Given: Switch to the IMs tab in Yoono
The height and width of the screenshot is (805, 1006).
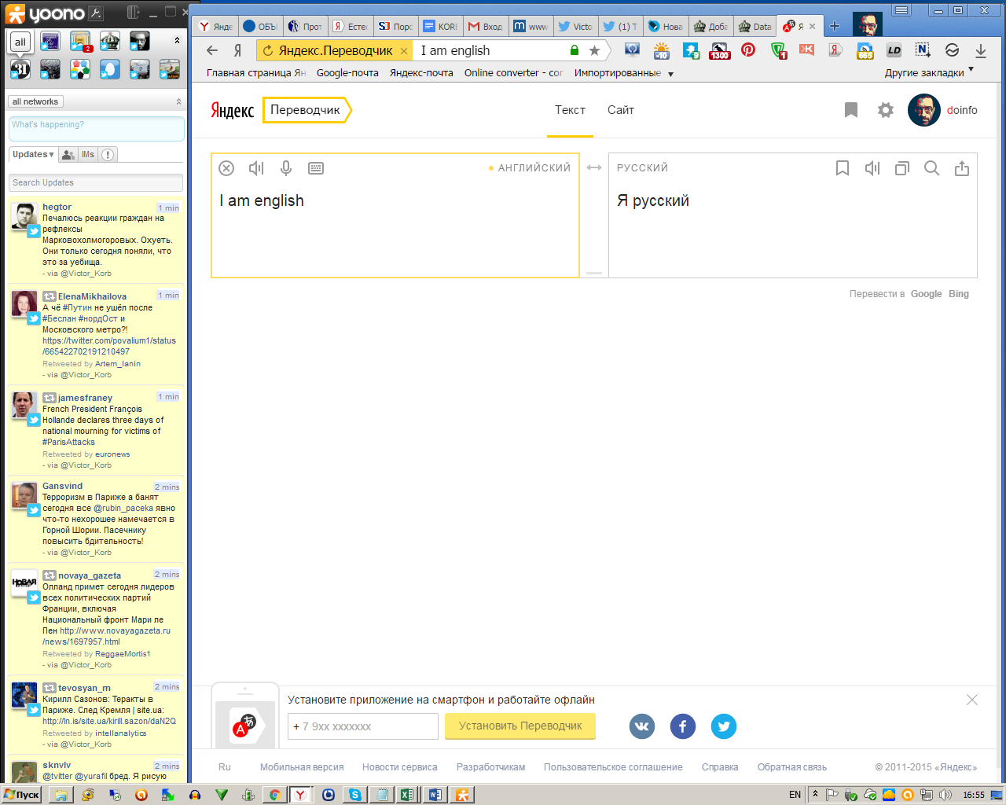Looking at the screenshot, I should pyautogui.click(x=88, y=155).
